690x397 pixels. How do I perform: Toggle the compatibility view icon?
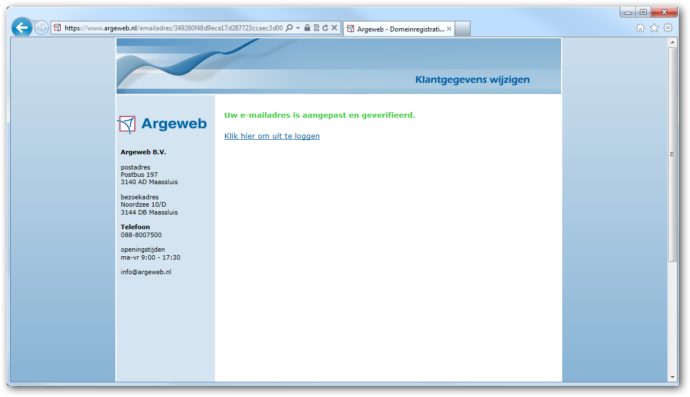click(x=316, y=28)
